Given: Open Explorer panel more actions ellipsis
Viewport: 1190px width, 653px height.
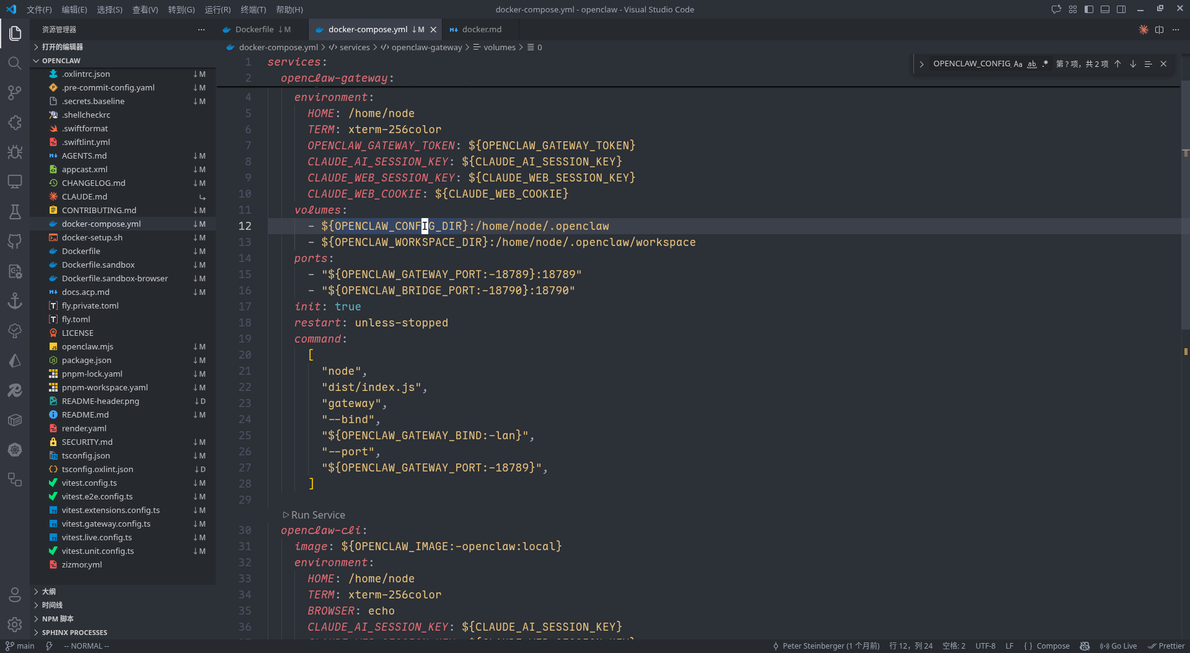Looking at the screenshot, I should pyautogui.click(x=201, y=30).
